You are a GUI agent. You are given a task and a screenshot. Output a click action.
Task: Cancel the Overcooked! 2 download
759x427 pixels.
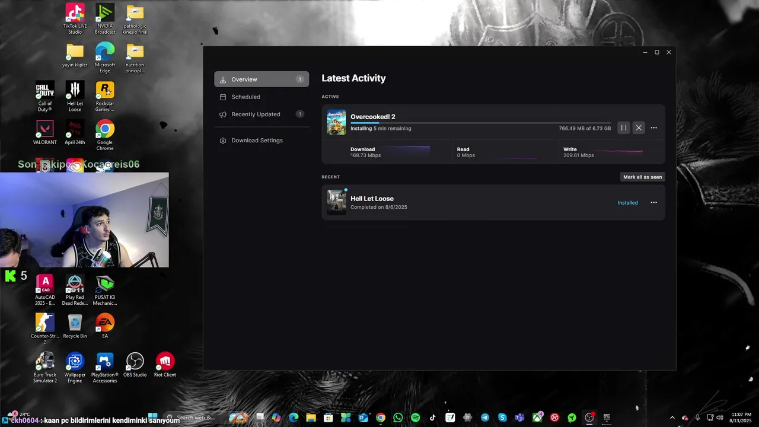[639, 128]
